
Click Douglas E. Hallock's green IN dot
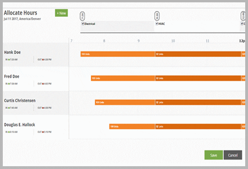(x=9, y=132)
